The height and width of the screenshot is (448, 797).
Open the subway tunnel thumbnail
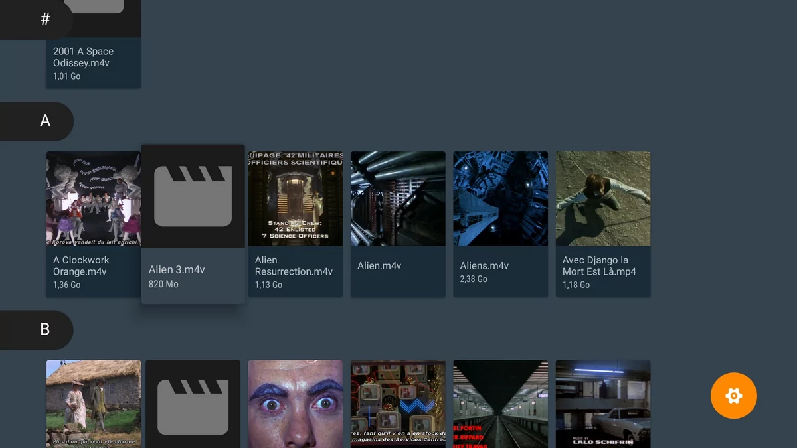click(501, 404)
